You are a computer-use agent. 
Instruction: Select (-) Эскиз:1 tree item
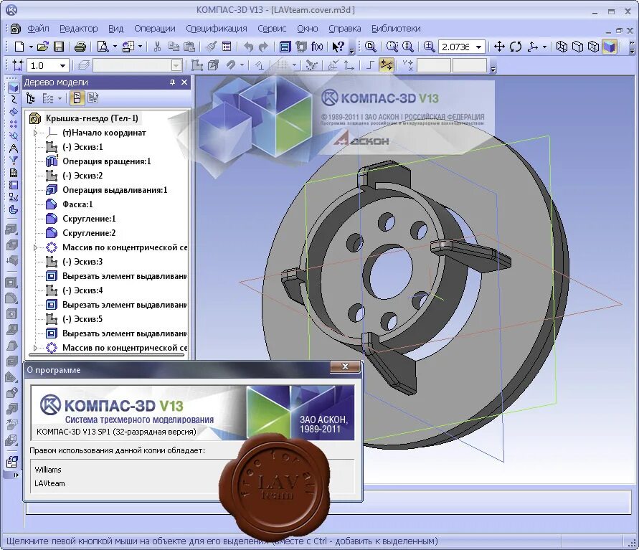tap(82, 147)
